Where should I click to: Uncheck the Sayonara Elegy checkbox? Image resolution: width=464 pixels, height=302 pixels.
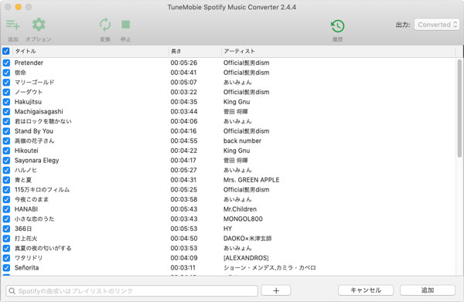pyautogui.click(x=6, y=161)
